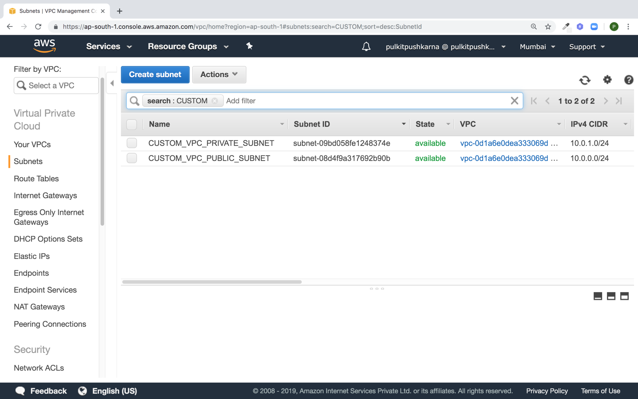Expand the Mumbai region dropdown
This screenshot has height=399, width=638.
537,47
